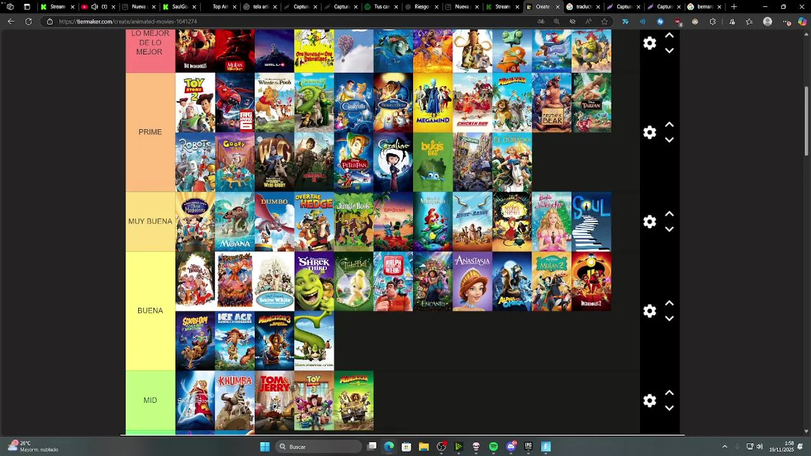Click the MID tier label
This screenshot has width=811, height=456.
[x=150, y=400]
